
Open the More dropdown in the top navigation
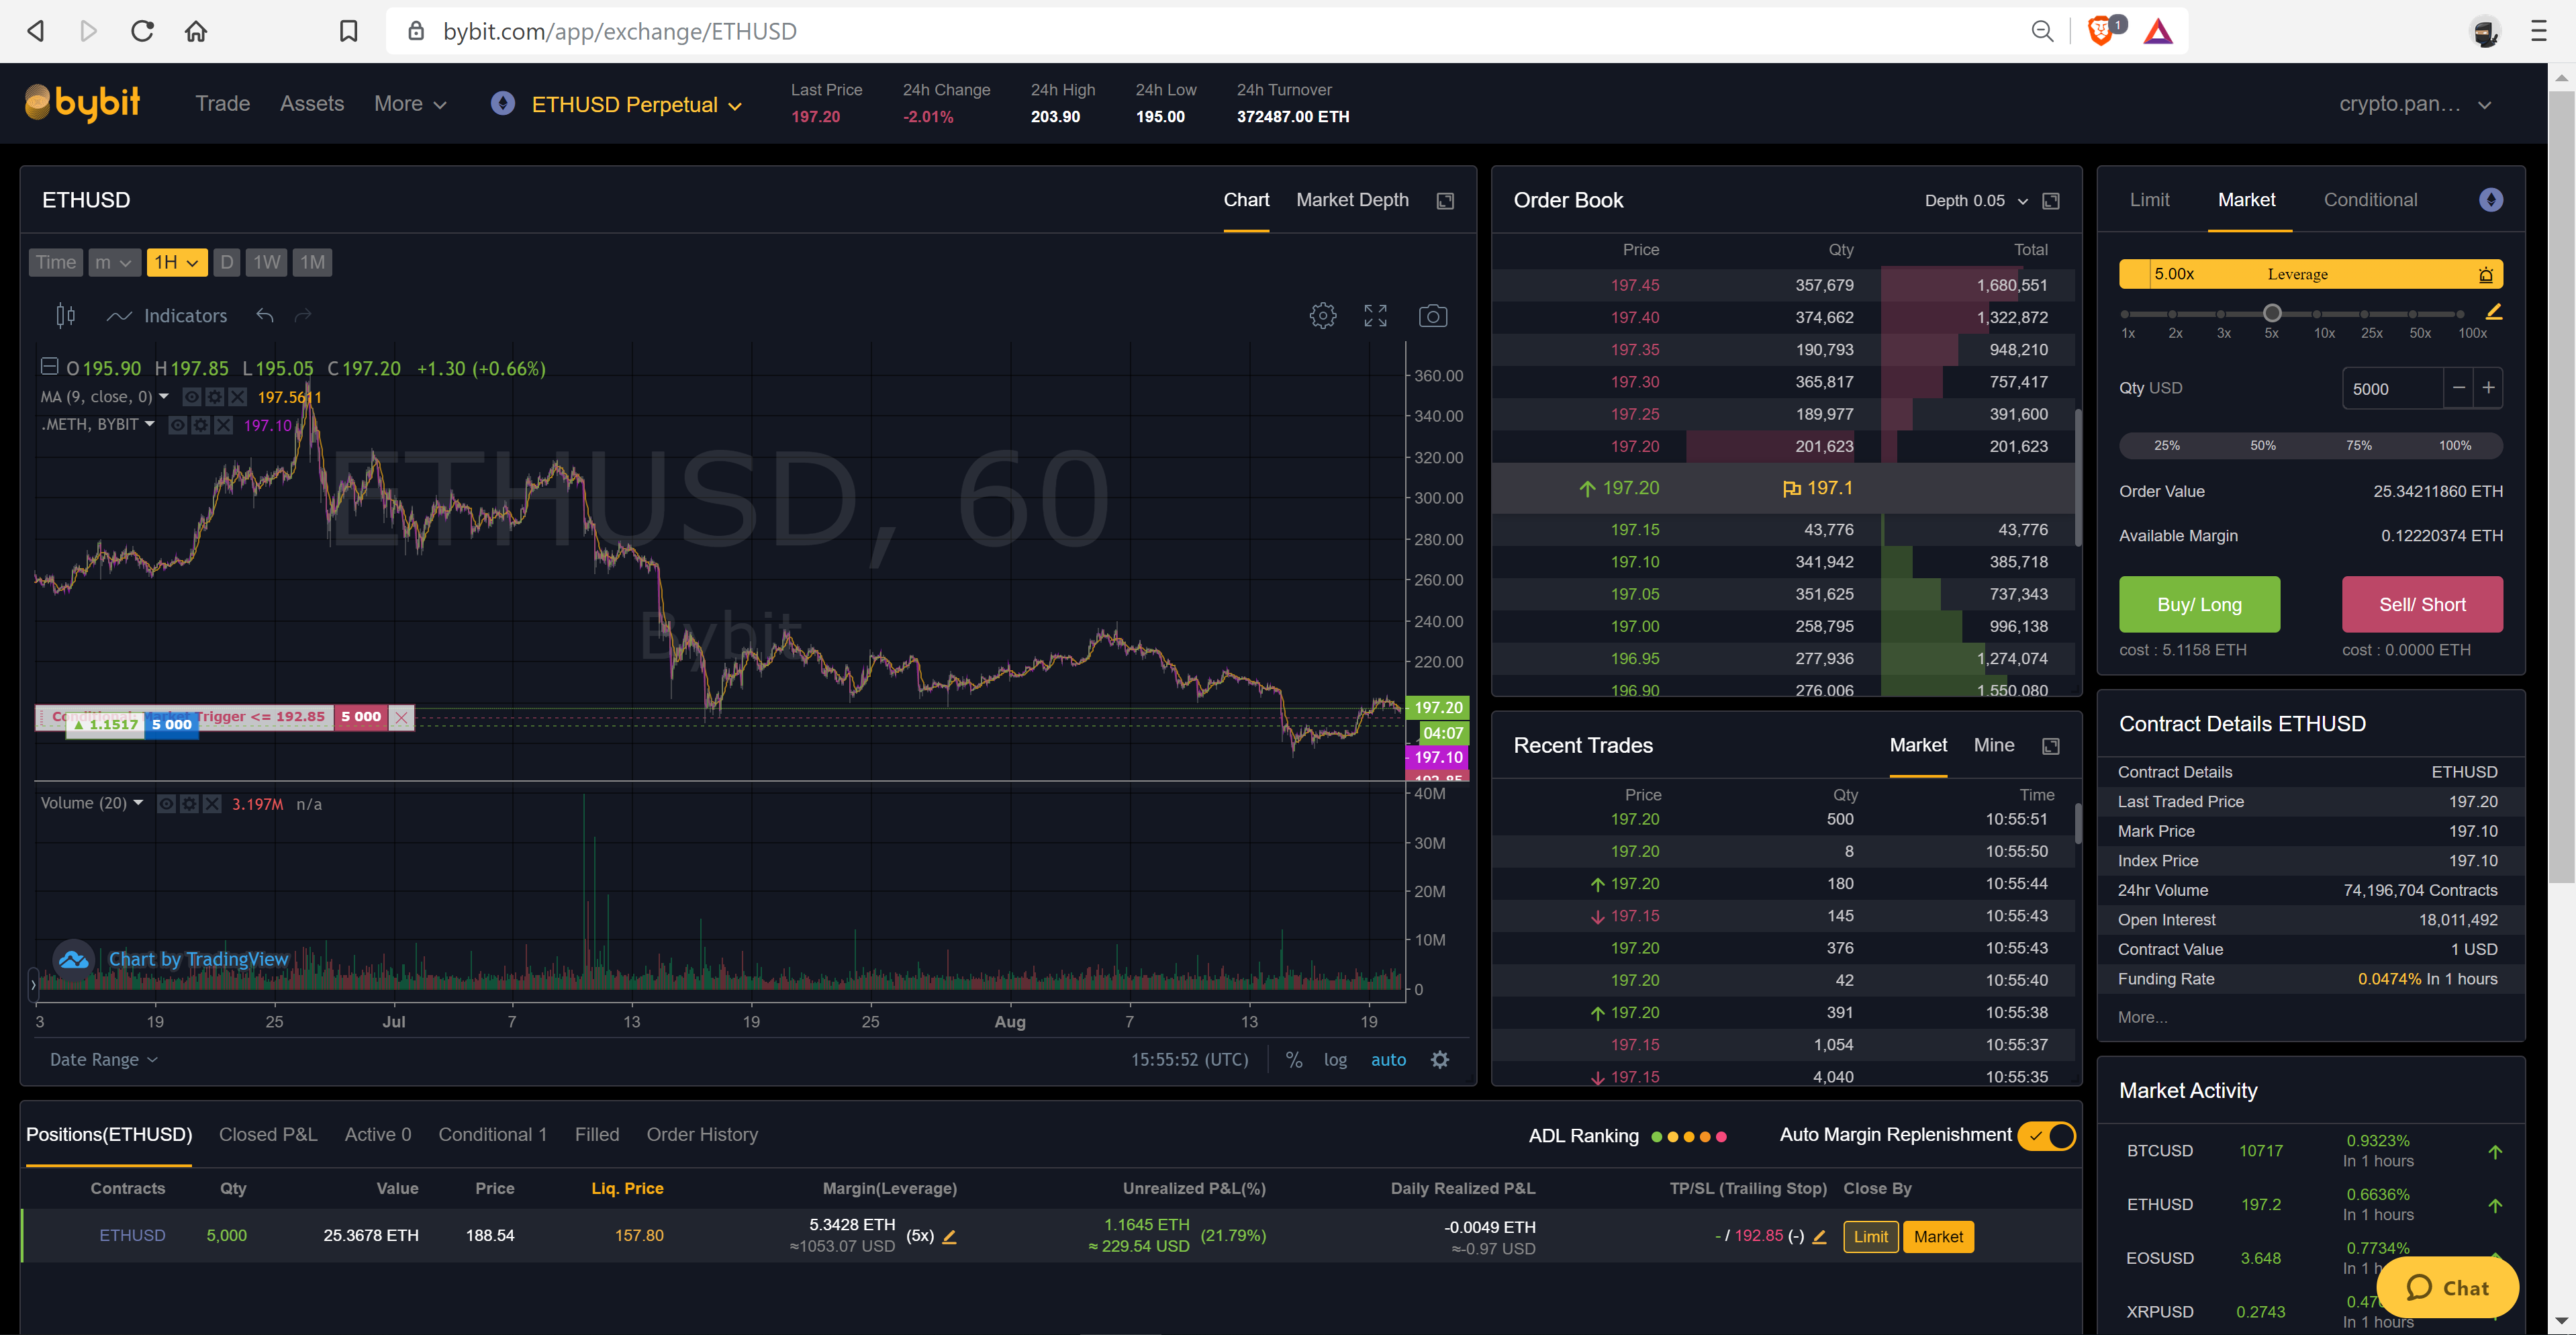(410, 103)
